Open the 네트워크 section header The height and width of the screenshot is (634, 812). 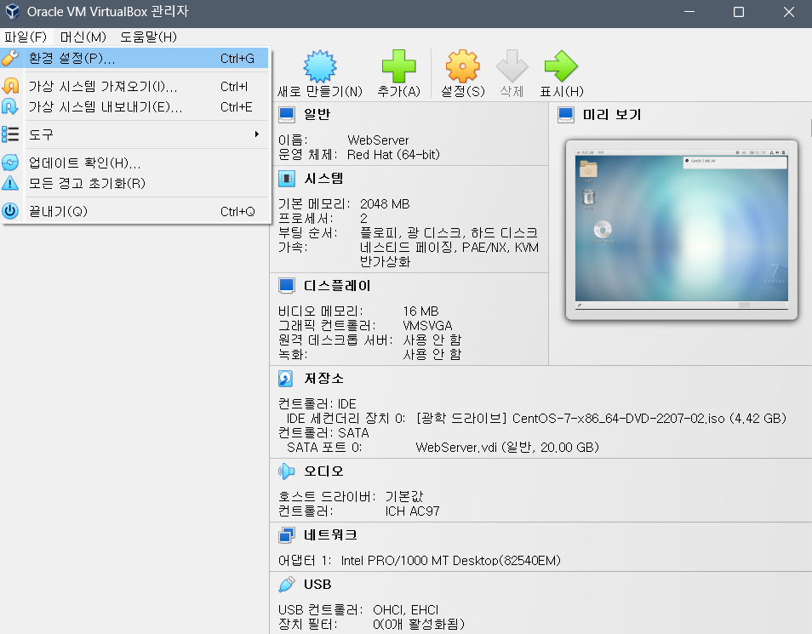(330, 534)
